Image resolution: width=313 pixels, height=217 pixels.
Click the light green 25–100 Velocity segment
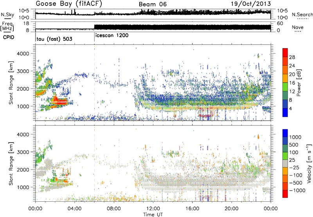coord(285,156)
